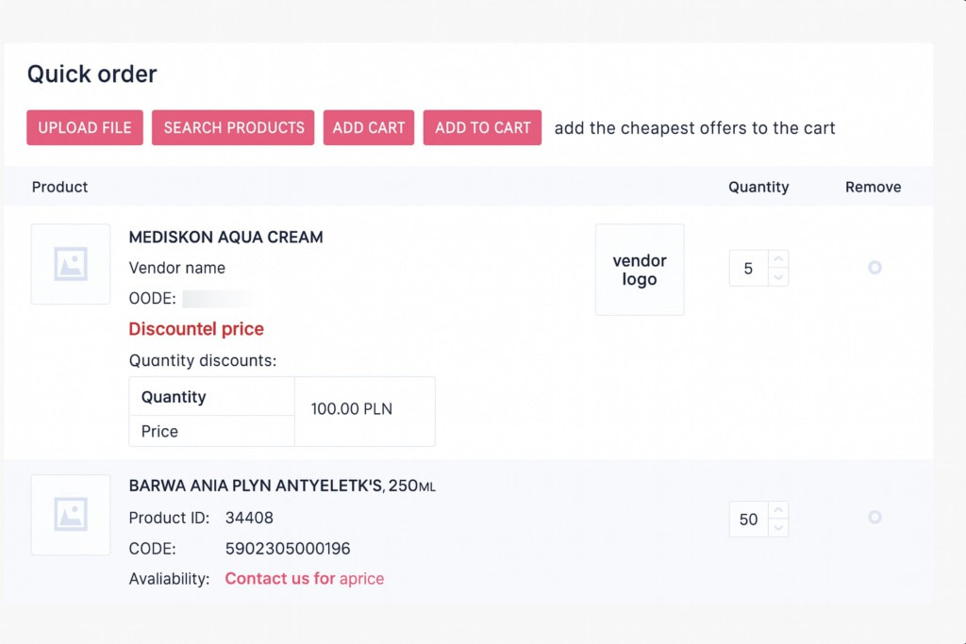Click the 100.00 PLN price cell
Screen dimensions: 966x644
pyautogui.click(x=364, y=410)
